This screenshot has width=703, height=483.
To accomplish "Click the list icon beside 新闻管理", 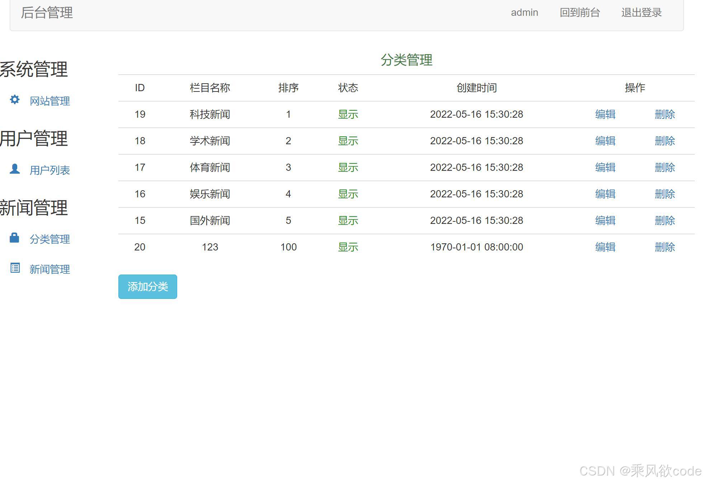I will (x=15, y=268).
